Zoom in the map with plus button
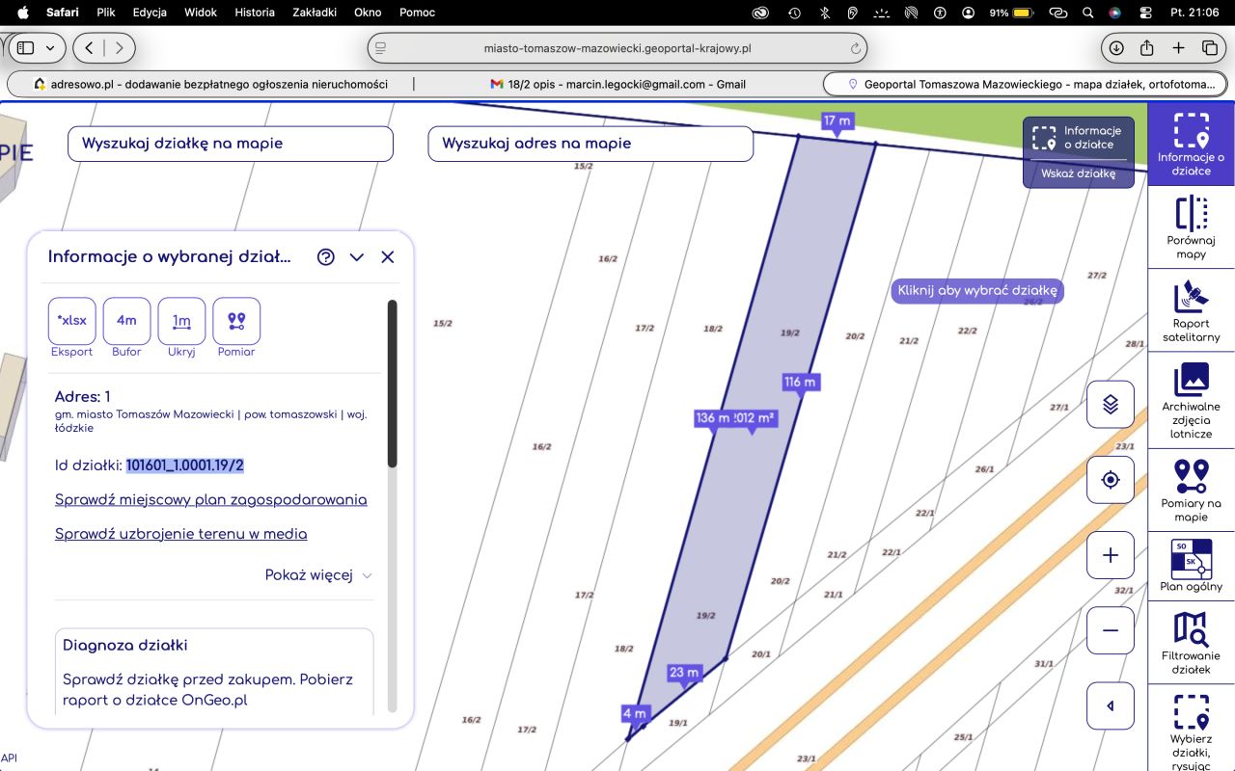Viewport: 1235px width, 771px height. (1110, 555)
